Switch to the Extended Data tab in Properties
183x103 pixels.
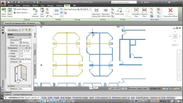tap(35, 70)
